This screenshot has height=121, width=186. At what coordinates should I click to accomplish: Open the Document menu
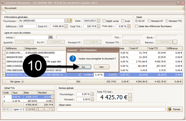(x=11, y=8)
